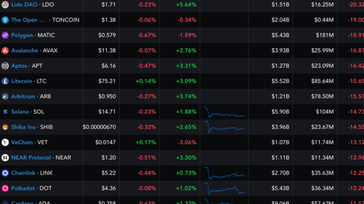View the Shiba Inu sparkline chart
This screenshot has height=204, width=364.
click(224, 127)
